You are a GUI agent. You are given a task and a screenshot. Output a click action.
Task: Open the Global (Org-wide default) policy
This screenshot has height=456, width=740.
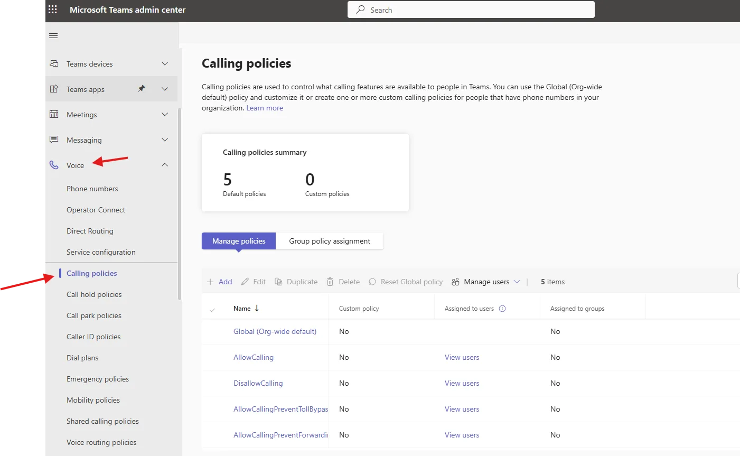coord(275,331)
